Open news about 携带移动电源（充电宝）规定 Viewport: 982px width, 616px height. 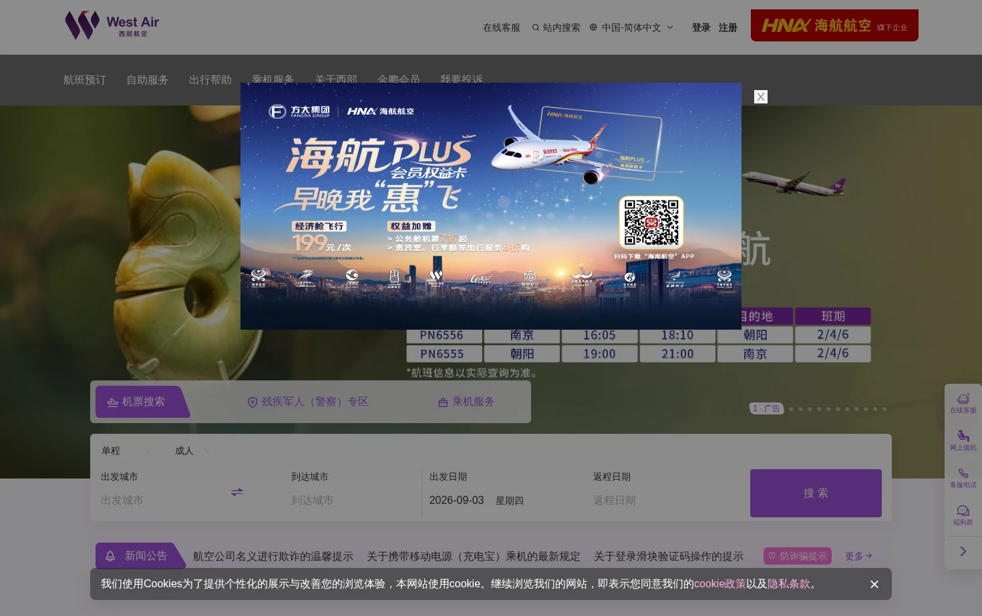pyautogui.click(x=474, y=557)
